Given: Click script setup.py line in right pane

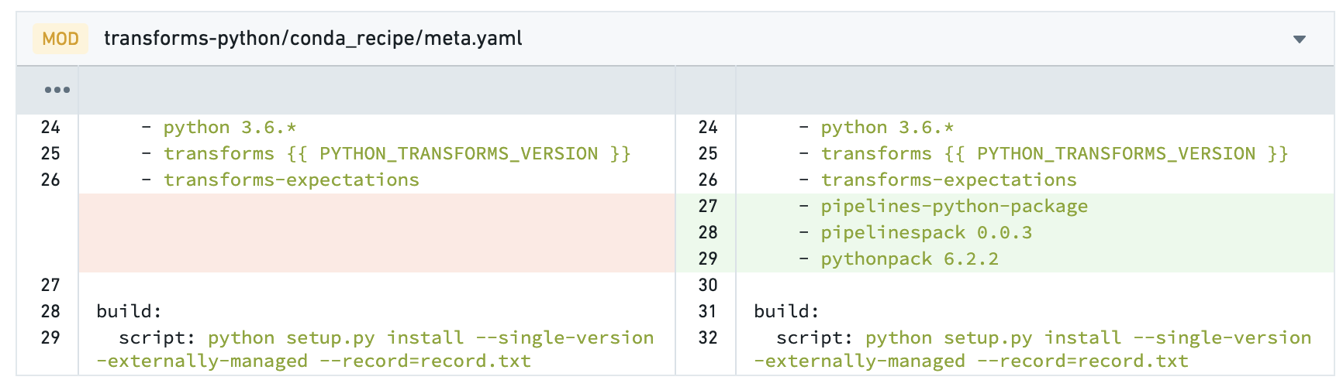Looking at the screenshot, I should pos(1033,349).
